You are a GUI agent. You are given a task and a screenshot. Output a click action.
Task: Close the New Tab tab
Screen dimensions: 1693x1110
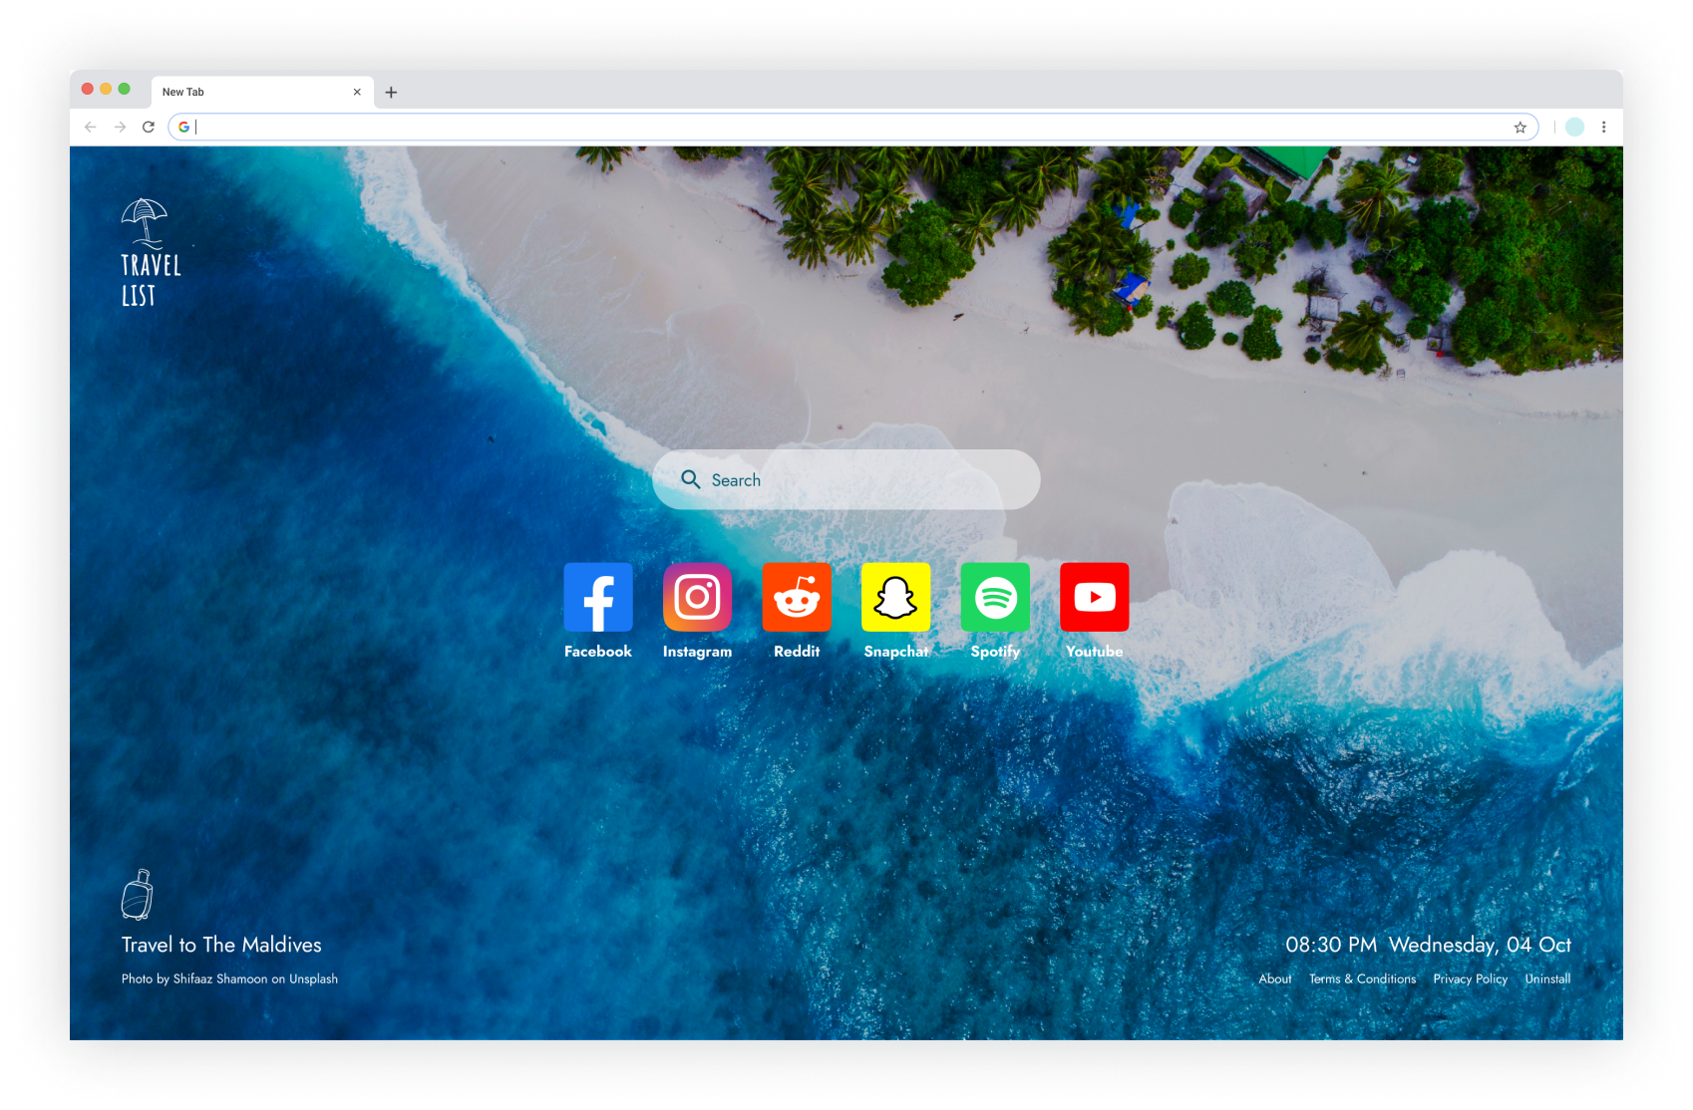357,92
